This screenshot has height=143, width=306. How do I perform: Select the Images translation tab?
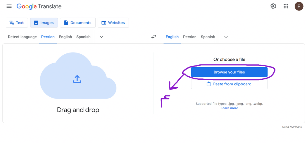coord(44,23)
